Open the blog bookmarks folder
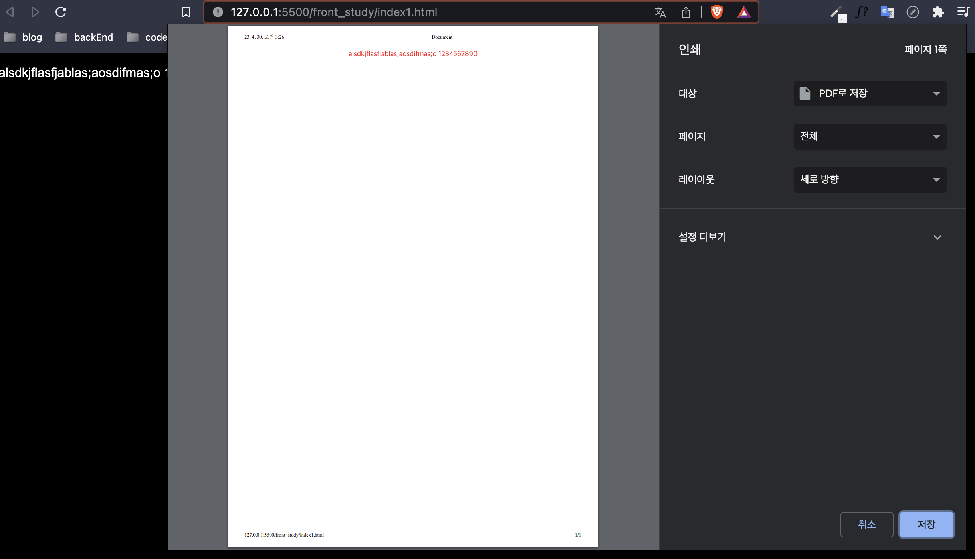The width and height of the screenshot is (975, 559). (x=23, y=37)
